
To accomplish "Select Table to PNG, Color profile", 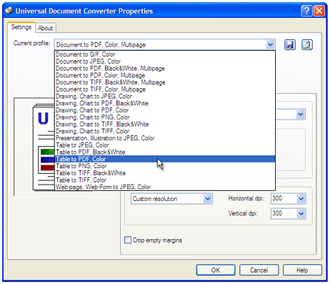I will pyautogui.click(x=165, y=166).
